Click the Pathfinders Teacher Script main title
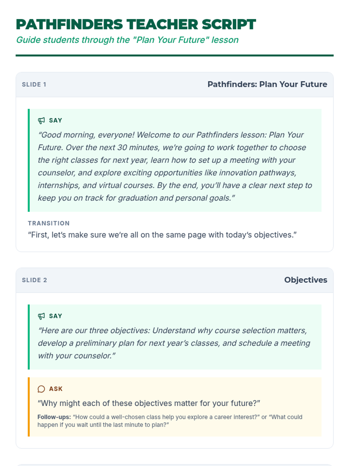This screenshot has height=466, width=349. coord(136,24)
